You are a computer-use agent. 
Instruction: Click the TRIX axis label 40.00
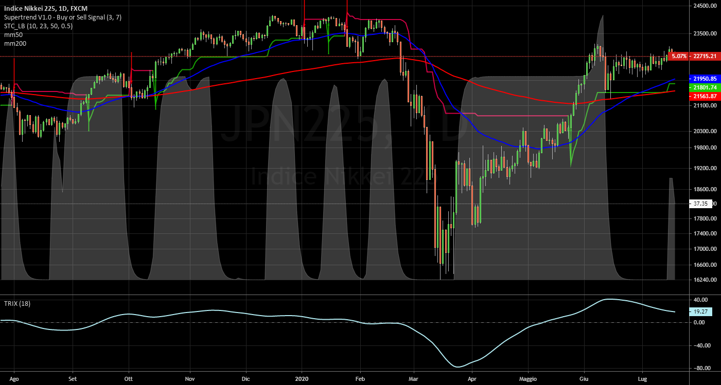[x=702, y=299]
